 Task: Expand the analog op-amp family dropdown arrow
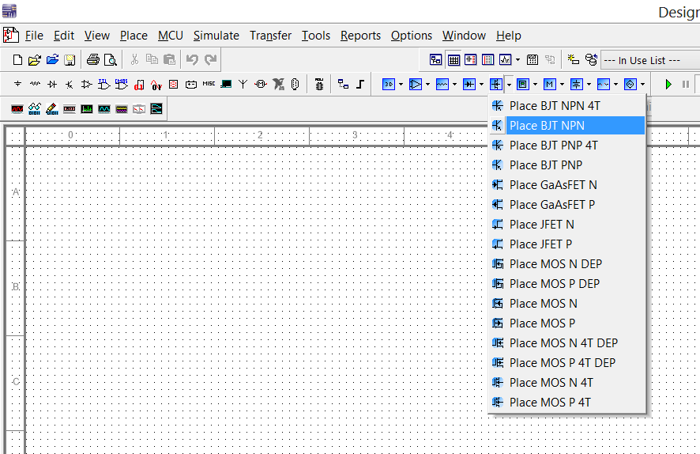pos(427,84)
